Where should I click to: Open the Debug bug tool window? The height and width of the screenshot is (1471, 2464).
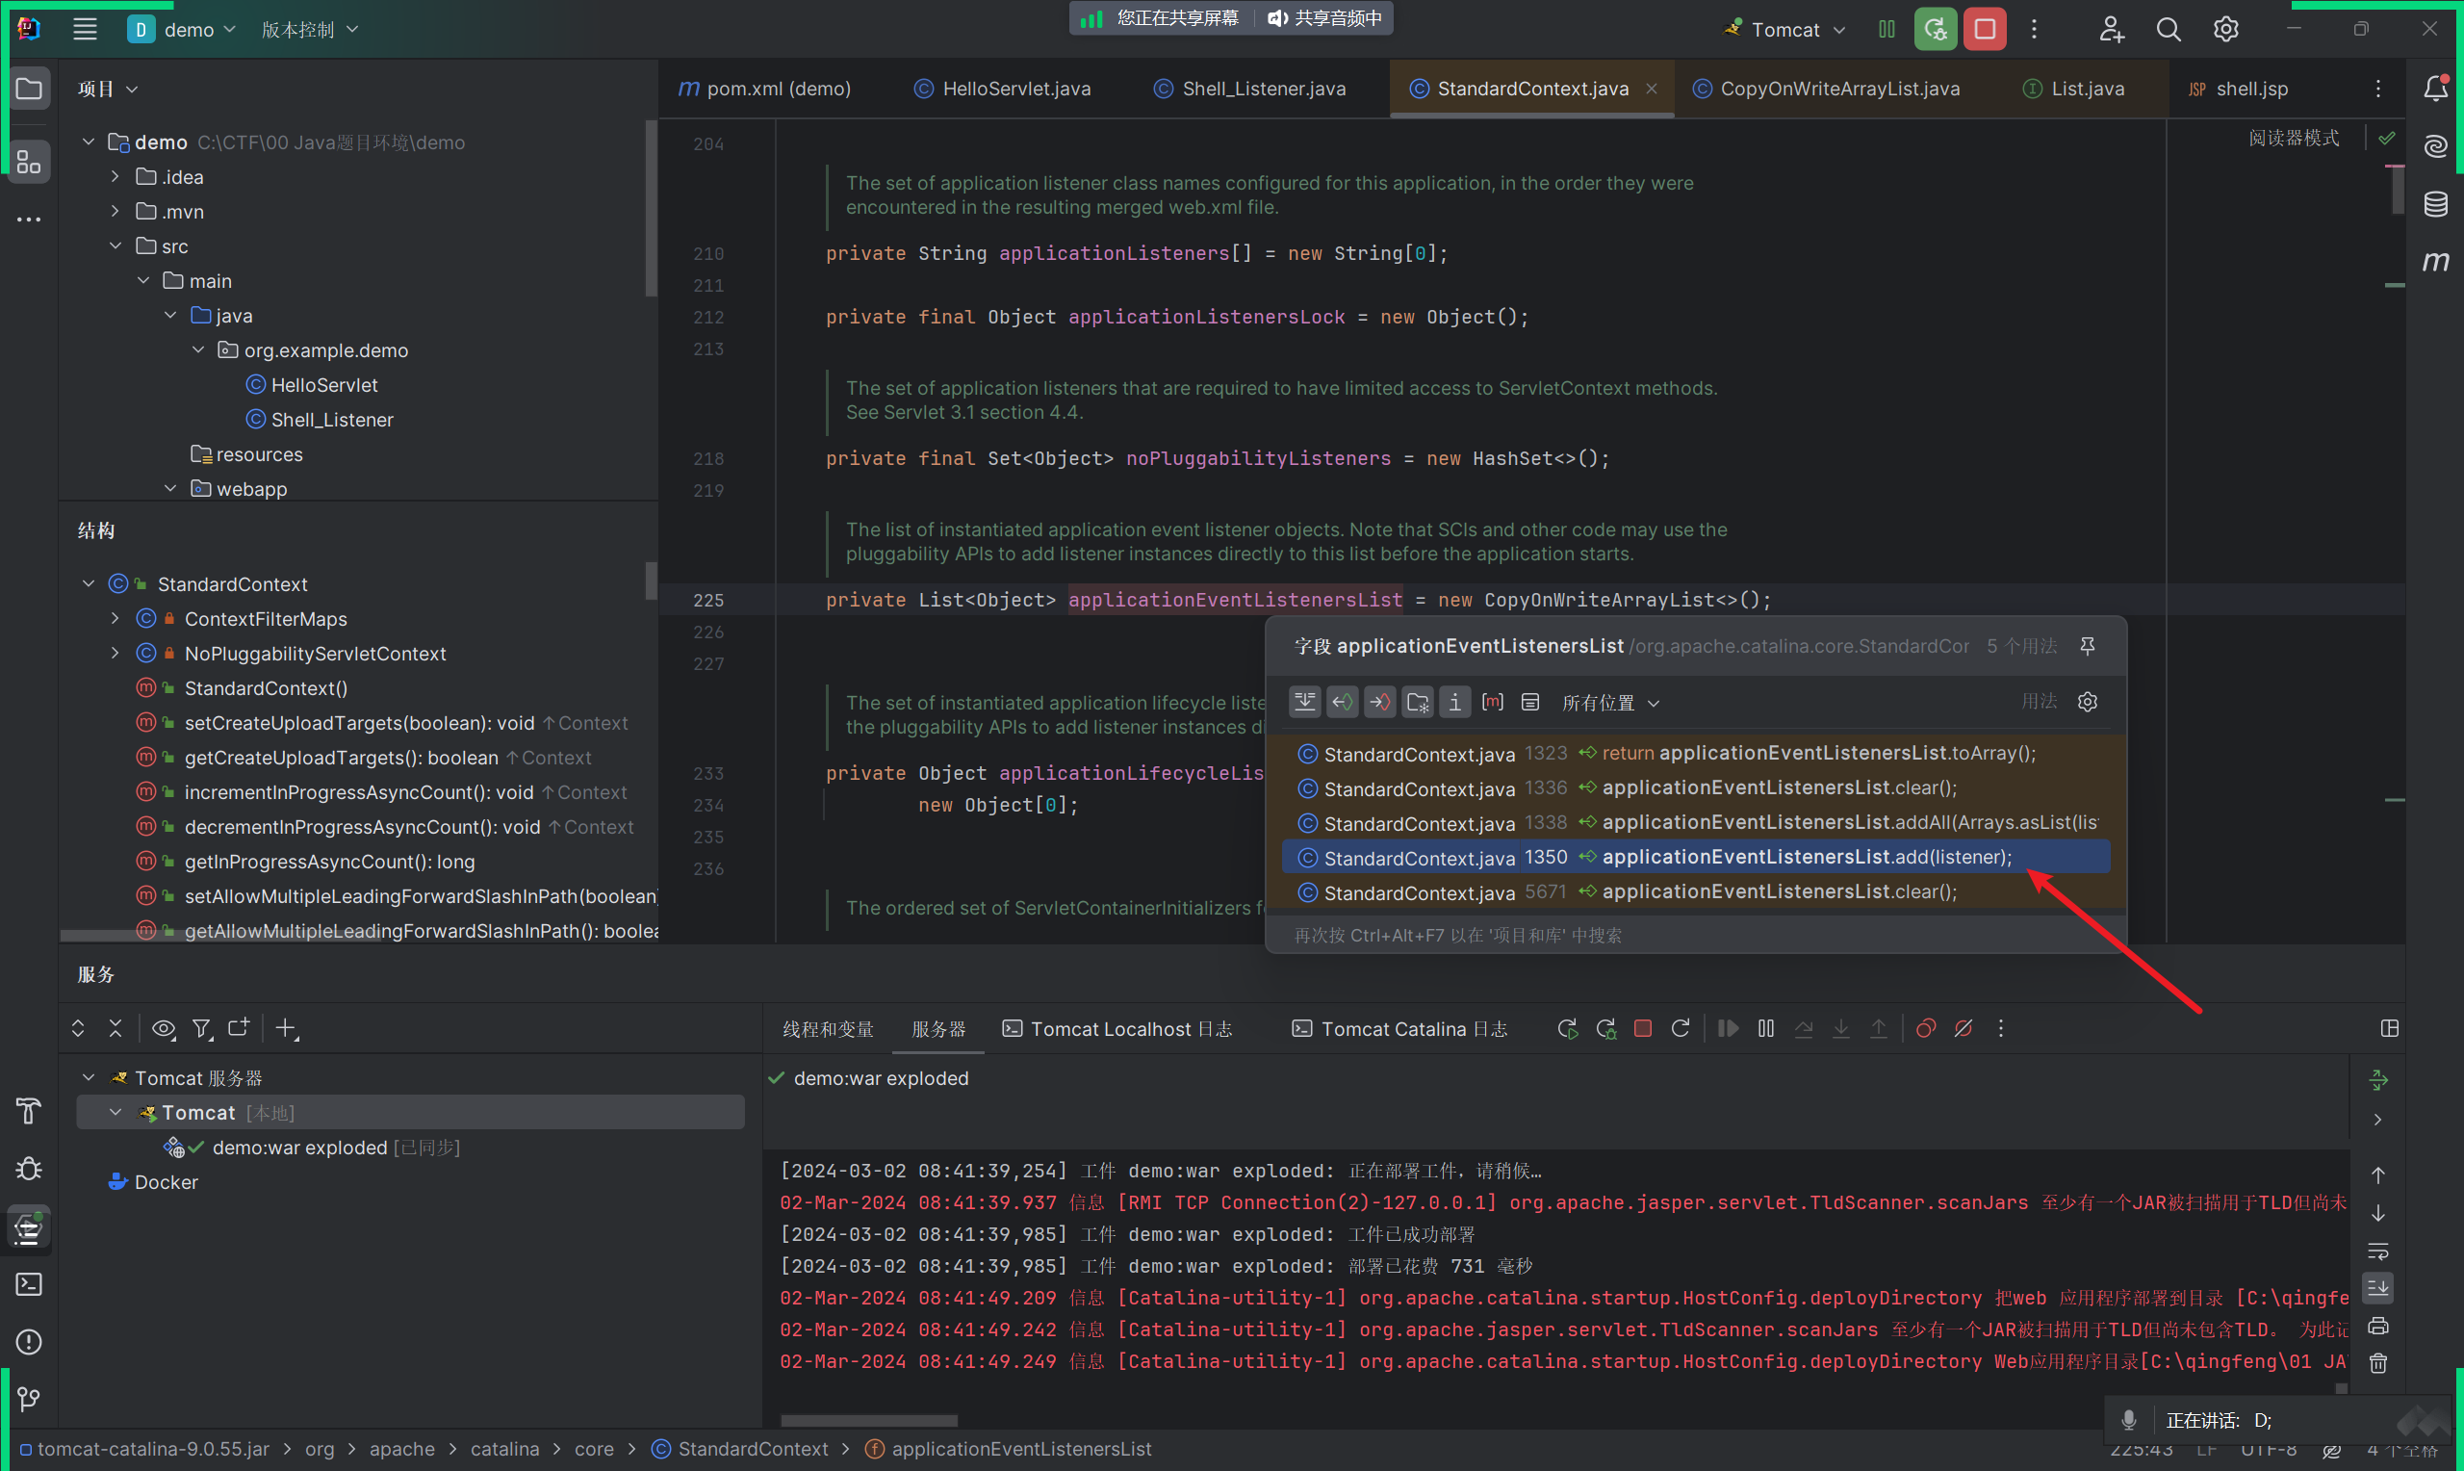pos(29,1169)
